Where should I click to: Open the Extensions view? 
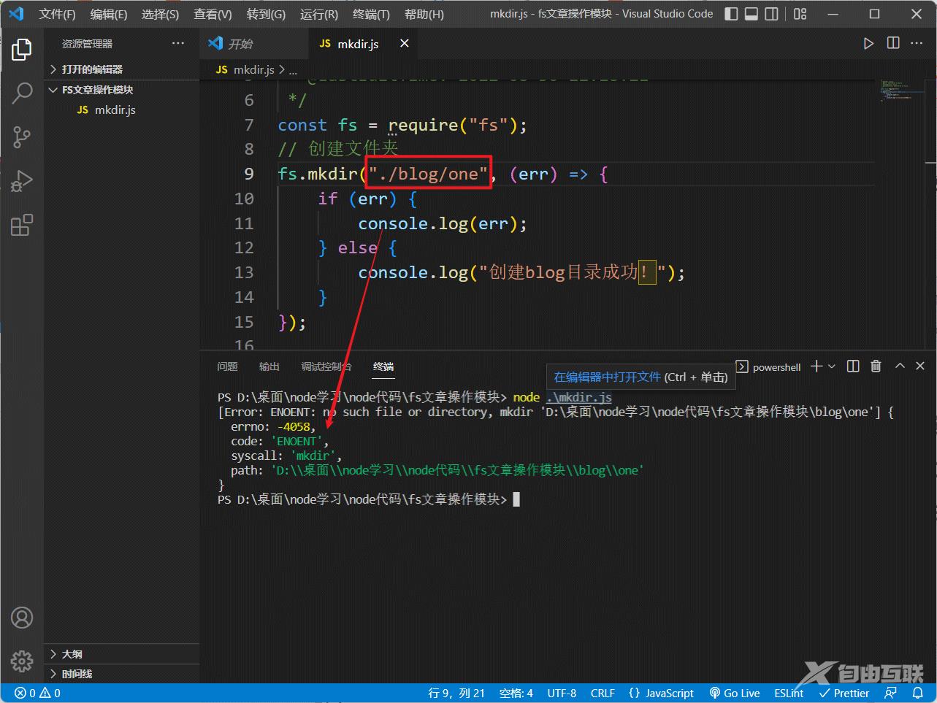pos(22,224)
